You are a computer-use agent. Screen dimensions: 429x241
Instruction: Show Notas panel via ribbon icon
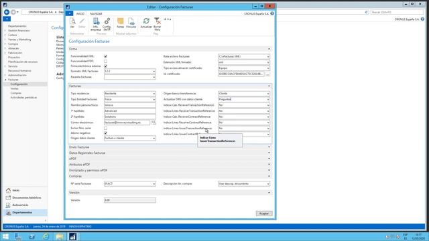121,23
